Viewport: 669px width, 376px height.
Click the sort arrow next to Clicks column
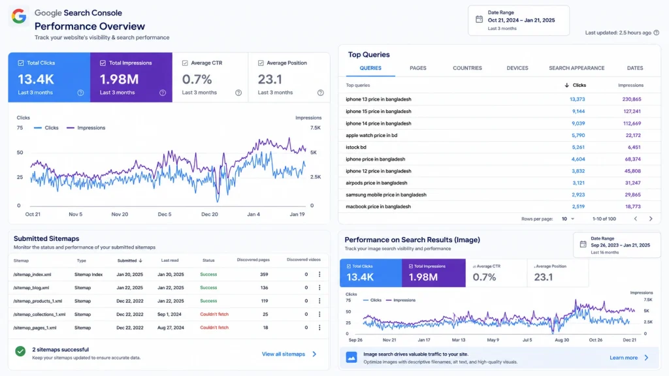[566, 86]
